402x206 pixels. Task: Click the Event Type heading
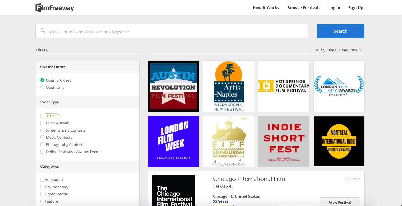pyautogui.click(x=50, y=102)
